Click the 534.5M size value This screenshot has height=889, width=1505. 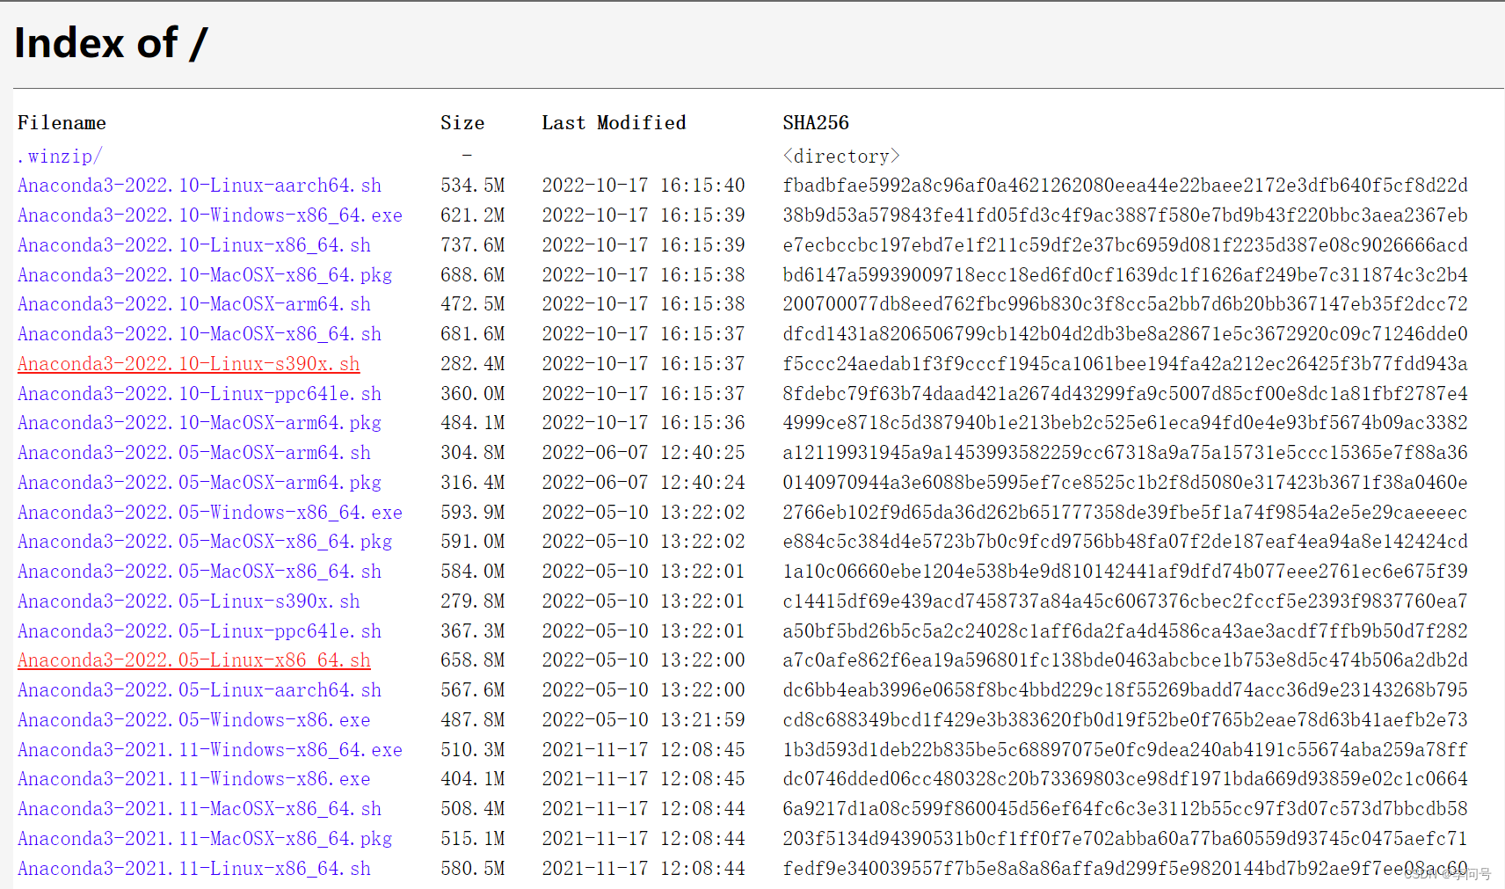(473, 186)
